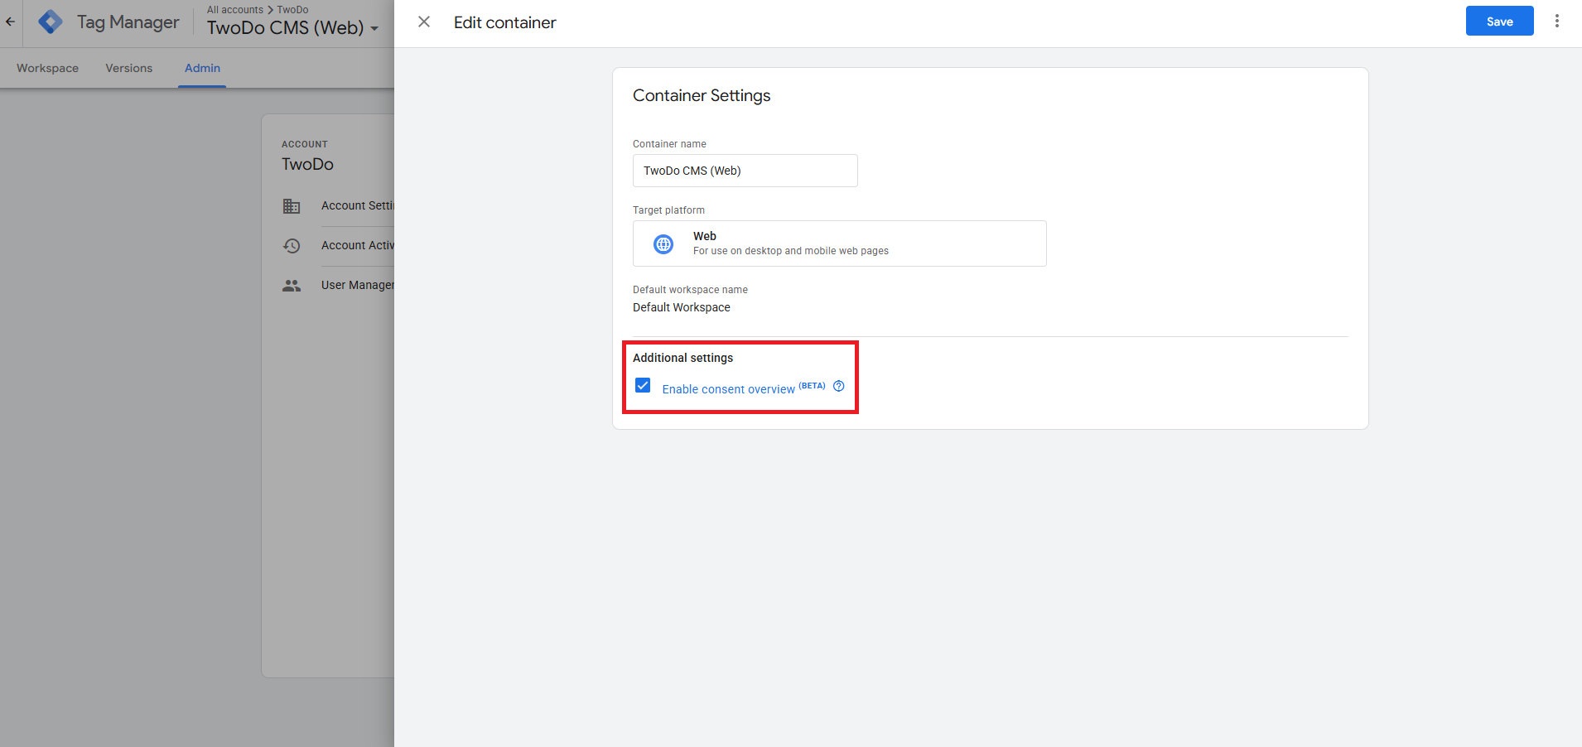Click the Tag Manager diamond logo
The image size is (1582, 747).
click(50, 21)
